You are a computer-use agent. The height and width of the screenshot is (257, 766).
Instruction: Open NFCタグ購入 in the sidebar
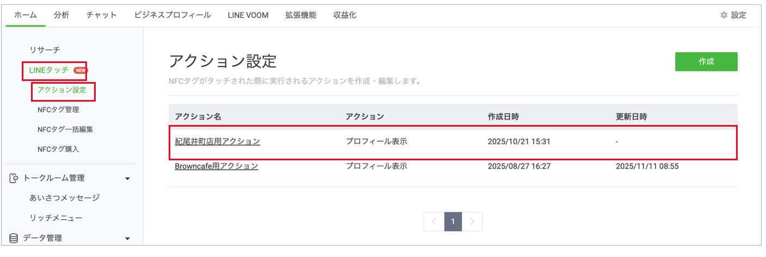point(58,149)
